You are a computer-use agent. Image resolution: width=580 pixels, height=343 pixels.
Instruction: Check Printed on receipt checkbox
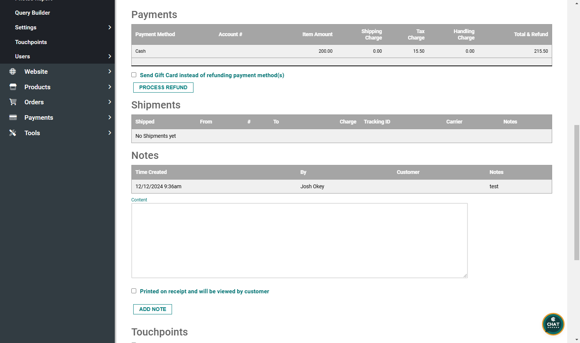(x=134, y=291)
